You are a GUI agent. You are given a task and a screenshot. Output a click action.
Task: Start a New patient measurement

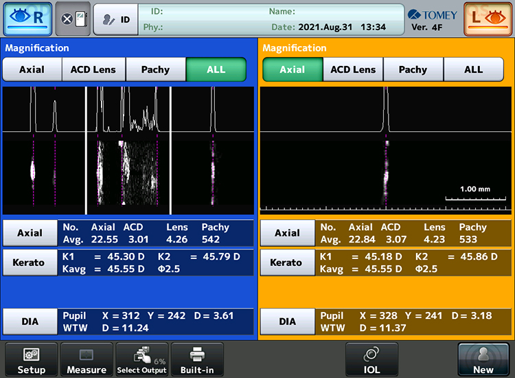point(483,360)
